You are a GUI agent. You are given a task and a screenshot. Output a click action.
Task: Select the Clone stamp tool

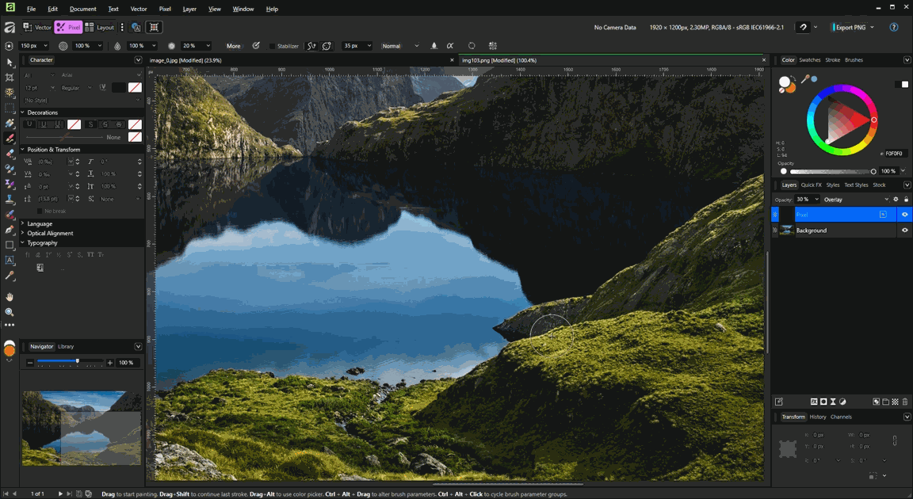(x=10, y=199)
